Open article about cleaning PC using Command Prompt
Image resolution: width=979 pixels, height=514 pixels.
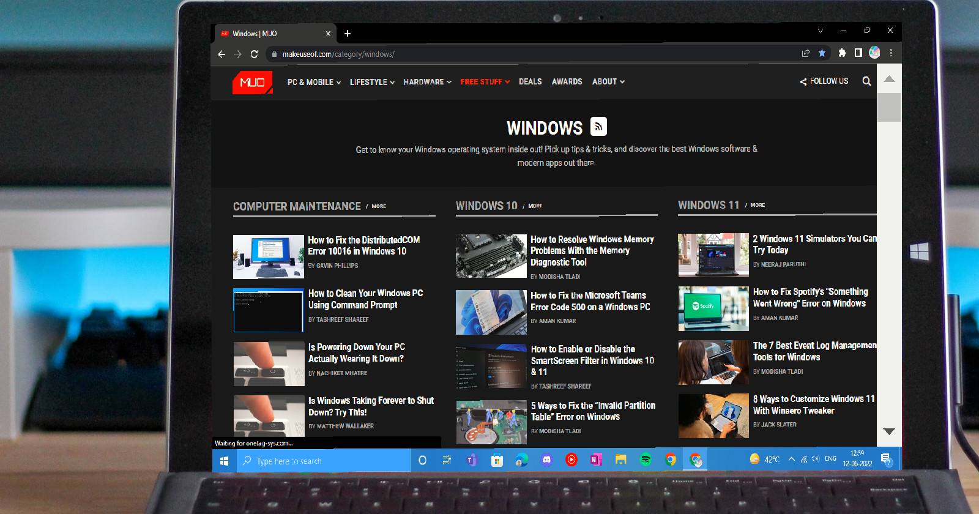pos(365,299)
